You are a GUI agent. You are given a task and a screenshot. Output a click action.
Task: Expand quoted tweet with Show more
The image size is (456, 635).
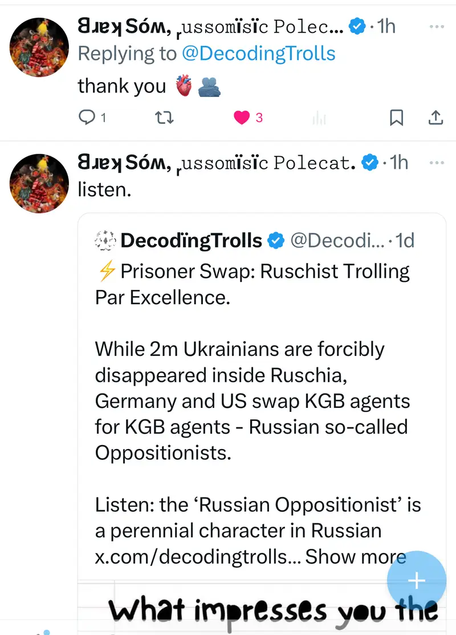pyautogui.click(x=356, y=556)
